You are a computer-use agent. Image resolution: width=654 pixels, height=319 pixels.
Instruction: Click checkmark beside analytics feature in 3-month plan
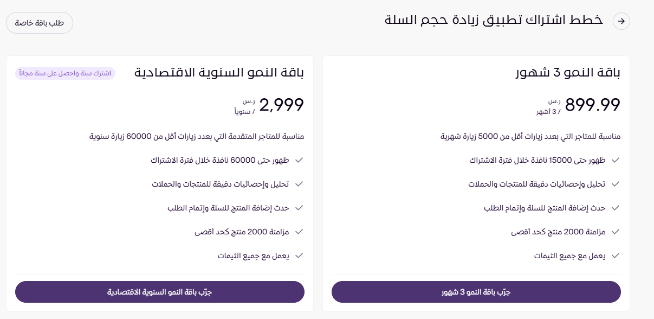pos(615,184)
